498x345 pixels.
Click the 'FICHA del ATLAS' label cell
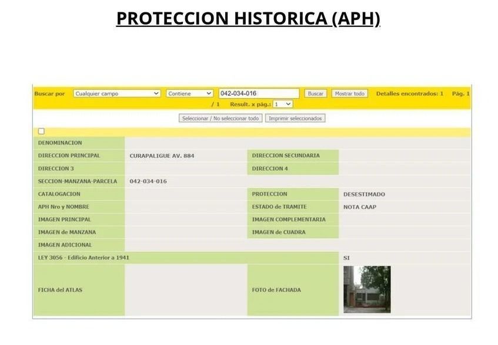tap(61, 290)
